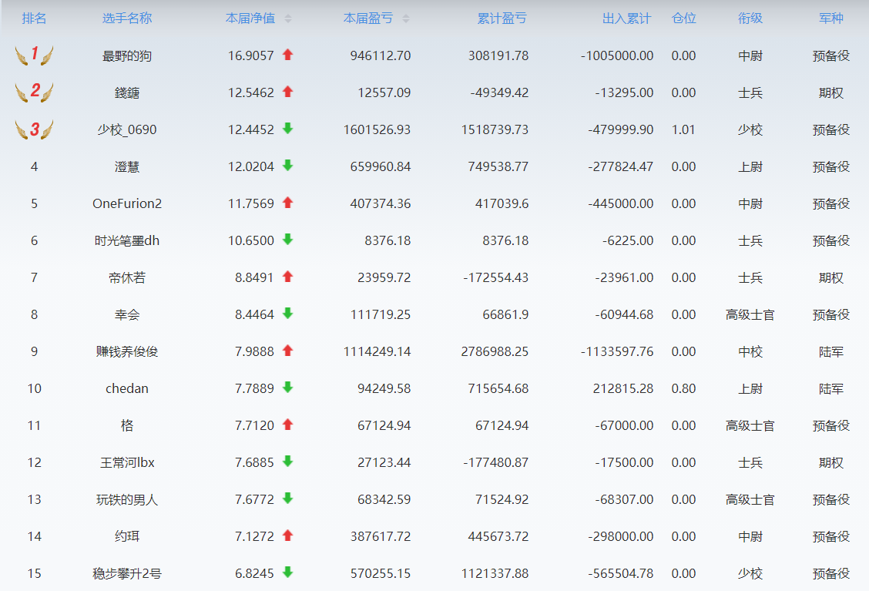
Task: Click red up arrow for 约珥
Action: tap(287, 535)
